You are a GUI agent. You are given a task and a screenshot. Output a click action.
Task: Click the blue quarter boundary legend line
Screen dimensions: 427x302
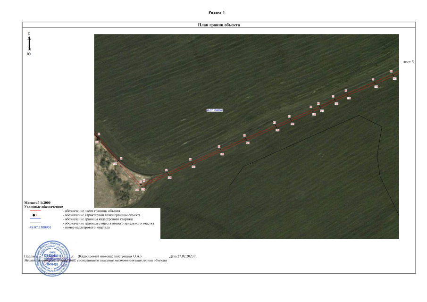click(x=35, y=219)
